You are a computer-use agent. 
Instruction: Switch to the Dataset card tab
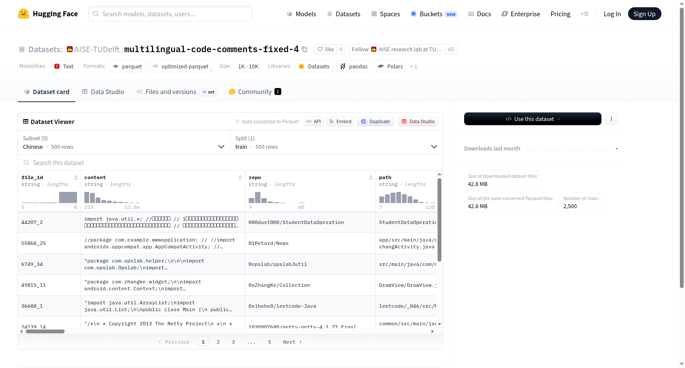(47, 91)
